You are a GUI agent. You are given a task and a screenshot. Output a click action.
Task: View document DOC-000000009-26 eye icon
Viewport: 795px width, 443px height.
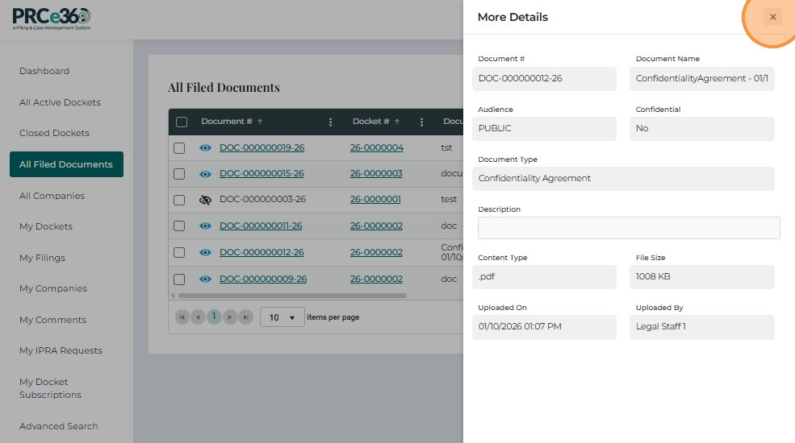[205, 279]
